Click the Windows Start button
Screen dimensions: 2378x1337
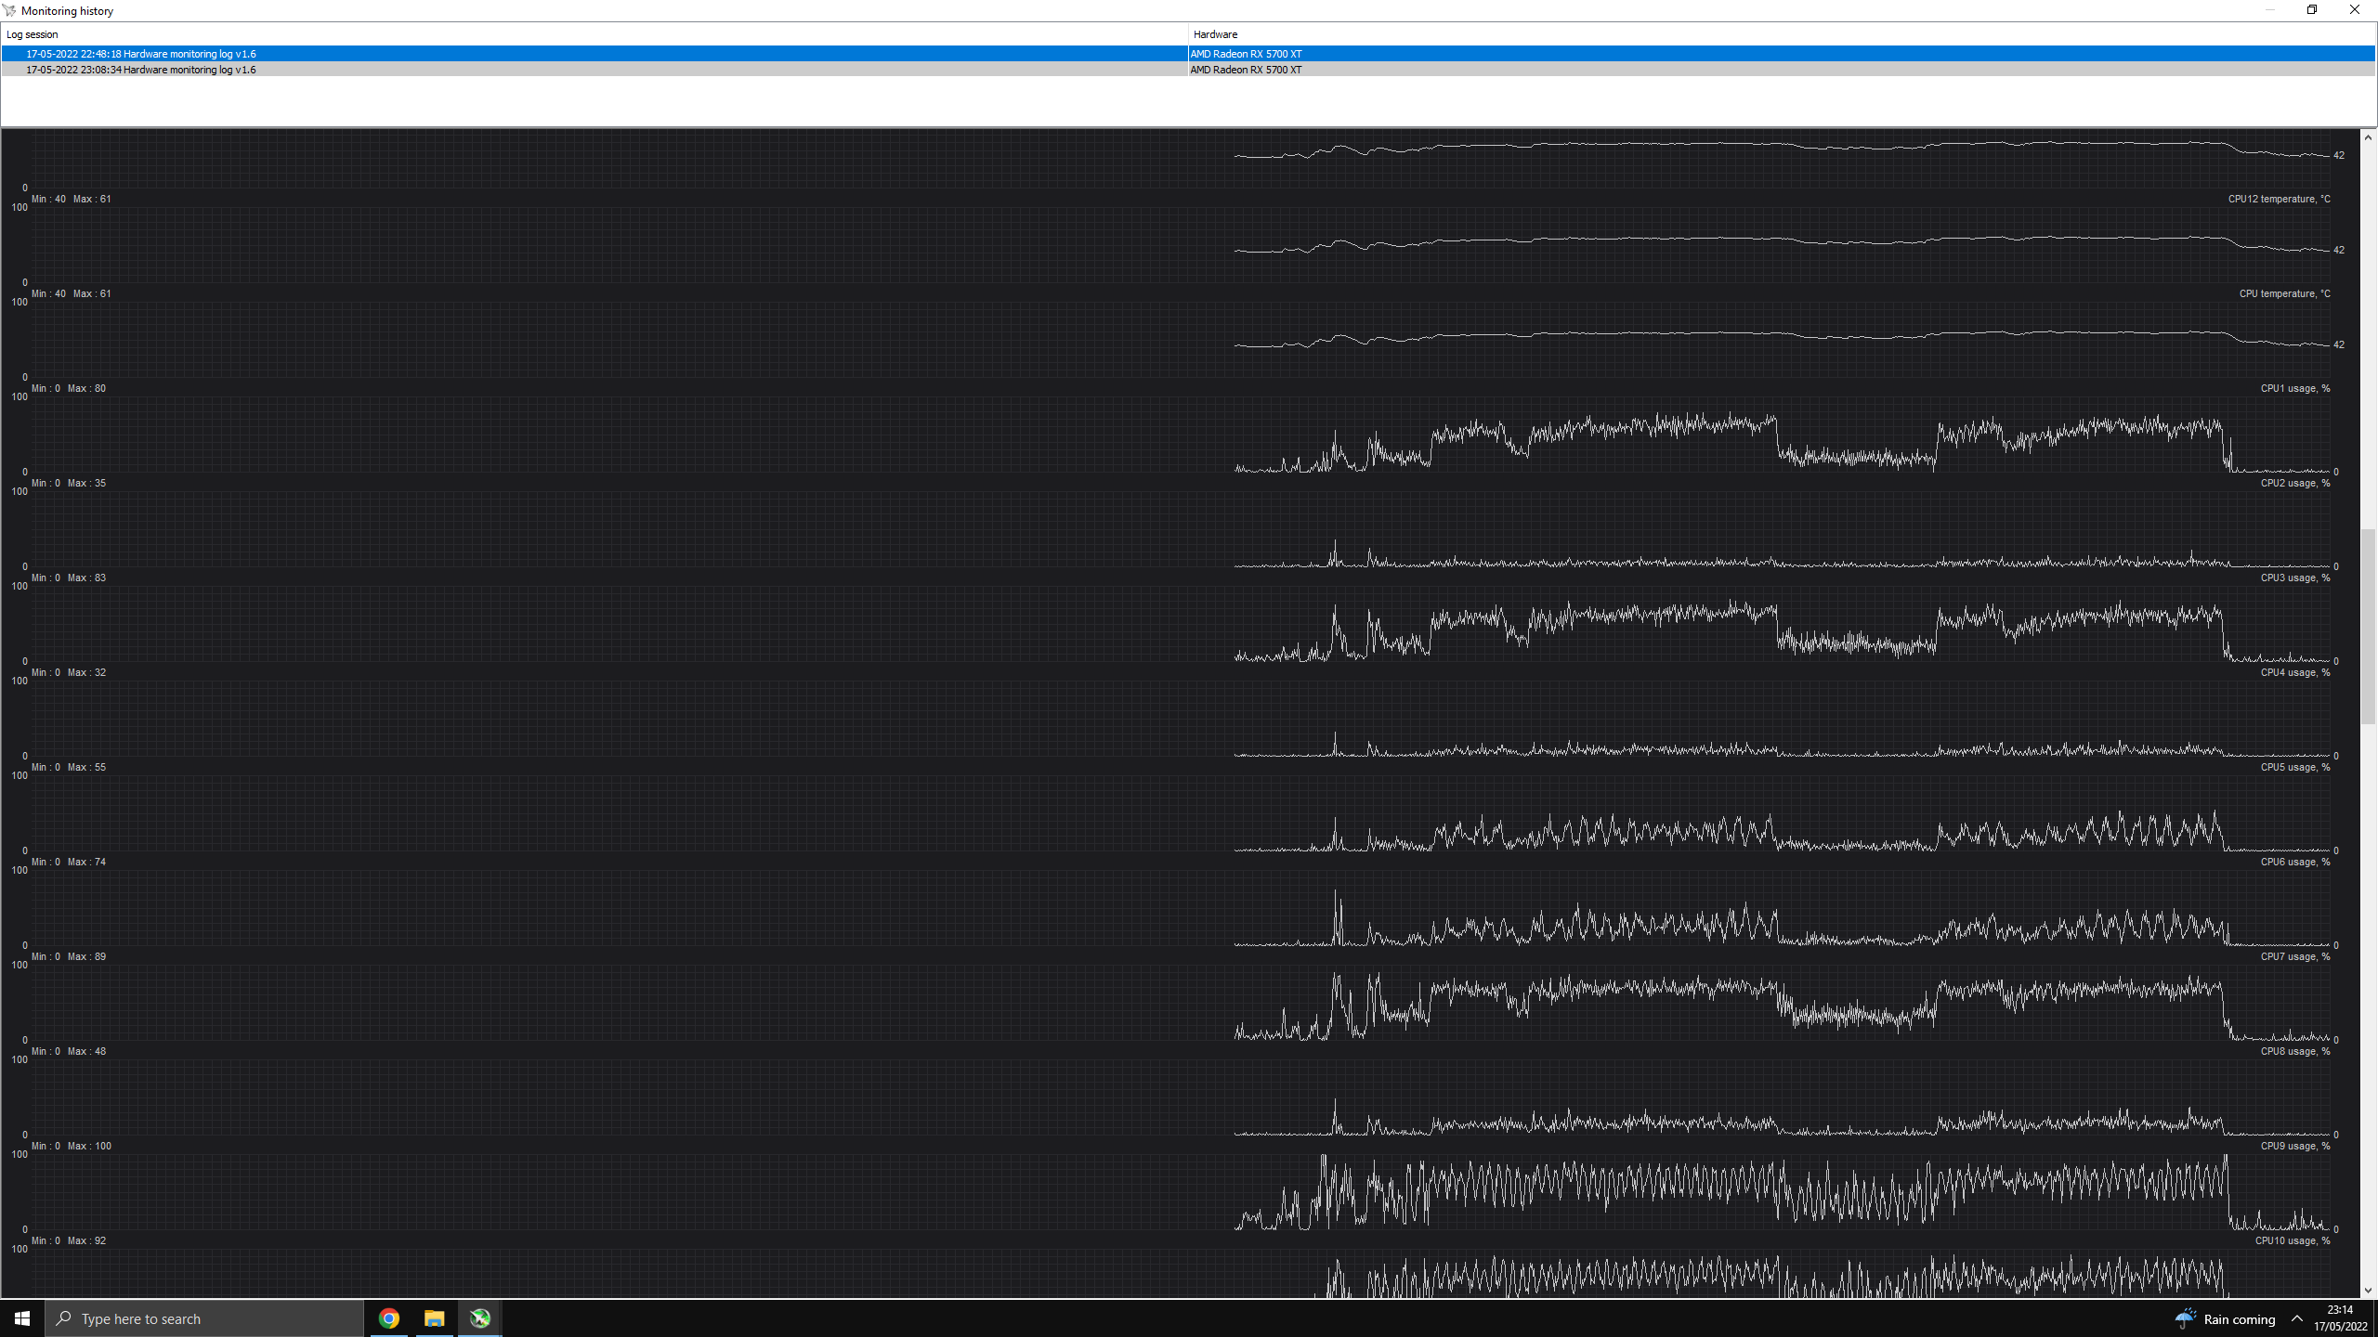click(x=22, y=1318)
